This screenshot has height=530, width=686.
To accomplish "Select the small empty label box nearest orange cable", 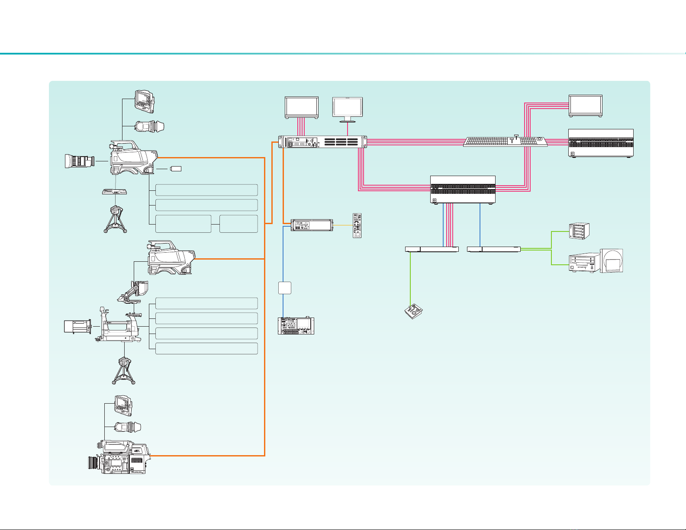I will click(238, 224).
